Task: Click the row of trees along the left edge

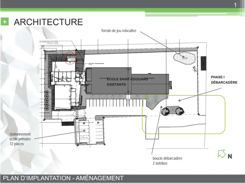Action: pyautogui.click(x=47, y=100)
